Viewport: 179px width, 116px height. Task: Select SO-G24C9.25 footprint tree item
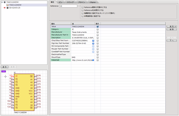pos(15,8)
